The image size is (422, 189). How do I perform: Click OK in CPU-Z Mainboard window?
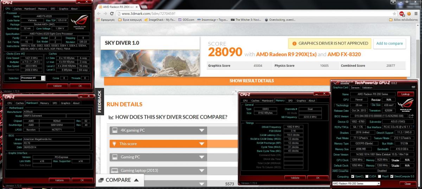coord(82,180)
